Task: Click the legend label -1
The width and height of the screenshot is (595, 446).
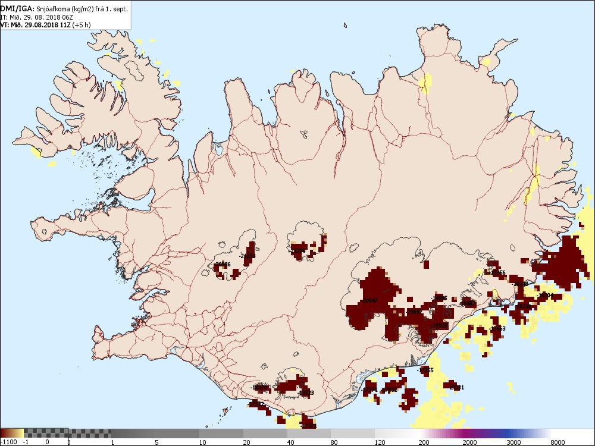Action: tap(26, 442)
